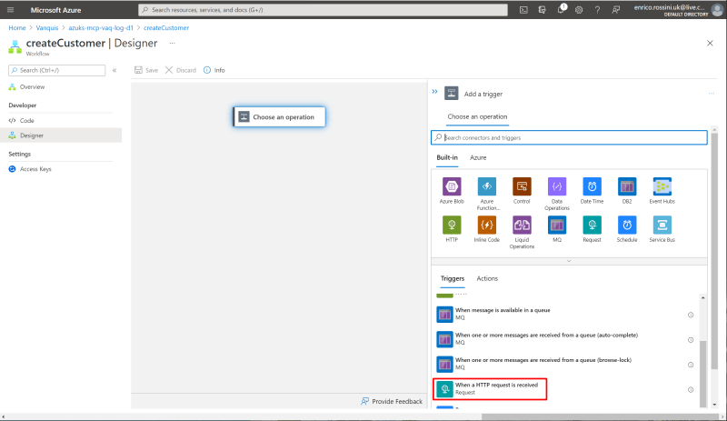Select the DB2 connector icon
Image resolution: width=727 pixels, height=421 pixels.
click(x=627, y=186)
